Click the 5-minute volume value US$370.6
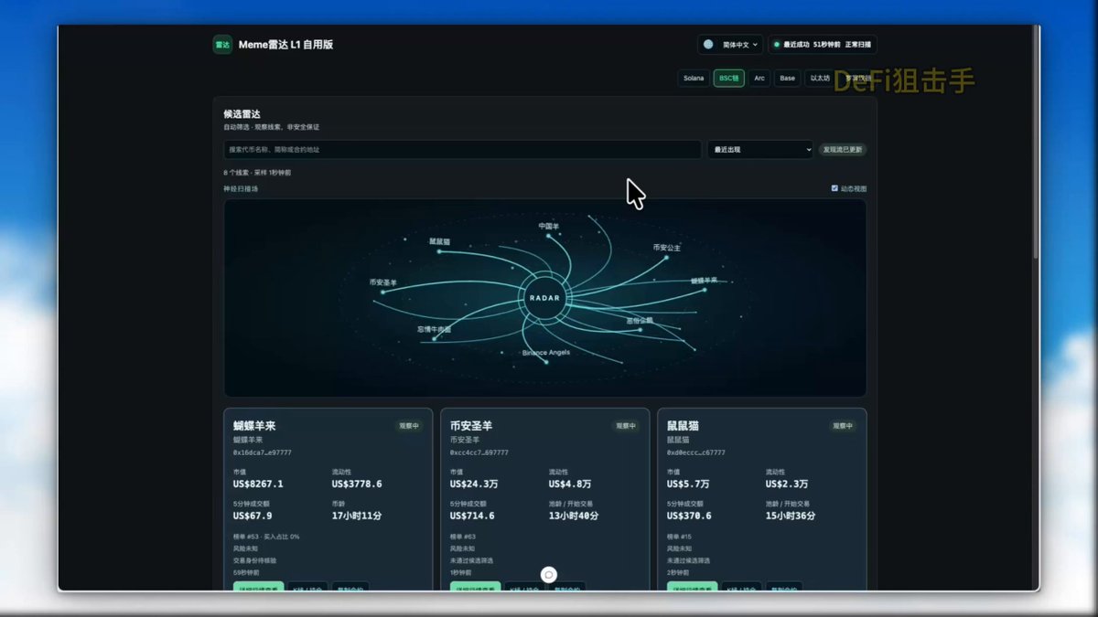Image resolution: width=1098 pixels, height=617 pixels. coord(689,516)
